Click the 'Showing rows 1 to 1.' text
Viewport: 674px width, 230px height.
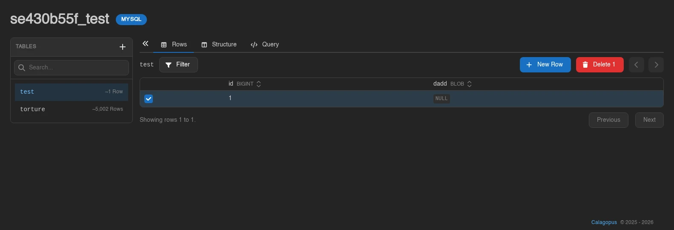click(x=168, y=120)
